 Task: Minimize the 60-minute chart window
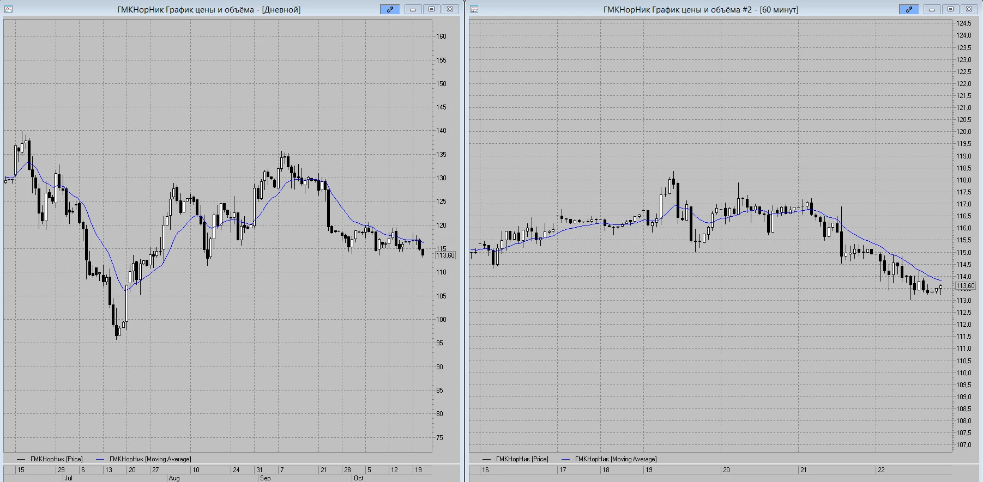(x=932, y=9)
